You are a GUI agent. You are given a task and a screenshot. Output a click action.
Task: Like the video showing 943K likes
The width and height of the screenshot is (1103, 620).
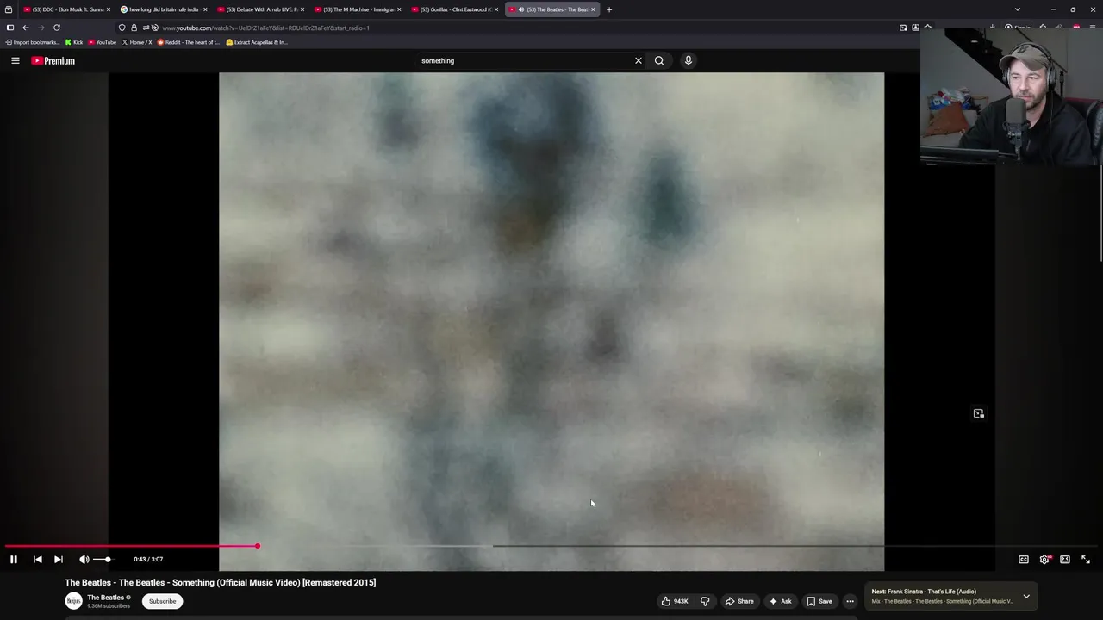tap(675, 601)
